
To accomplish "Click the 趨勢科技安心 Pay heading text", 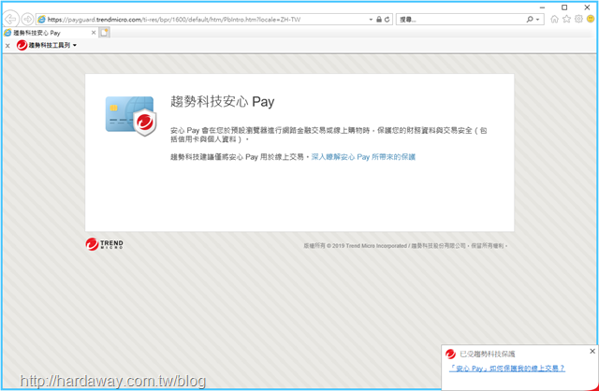I will click(x=223, y=102).
